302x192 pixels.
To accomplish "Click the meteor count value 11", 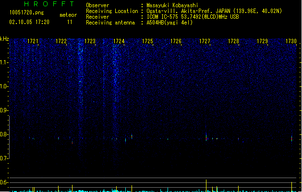I will click(x=70, y=22).
